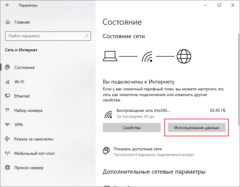Select Состояние in the sidebar menu

click(x=24, y=67)
